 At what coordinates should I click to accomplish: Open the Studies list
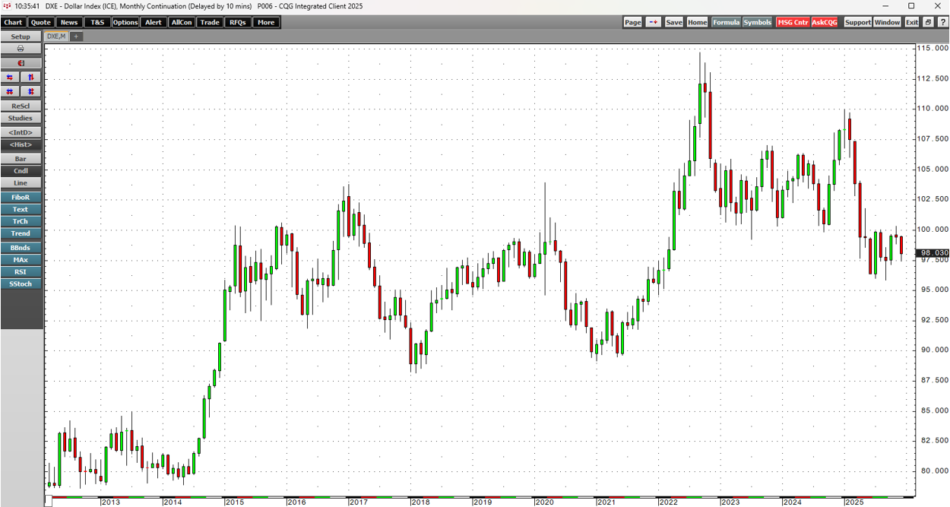(x=21, y=119)
